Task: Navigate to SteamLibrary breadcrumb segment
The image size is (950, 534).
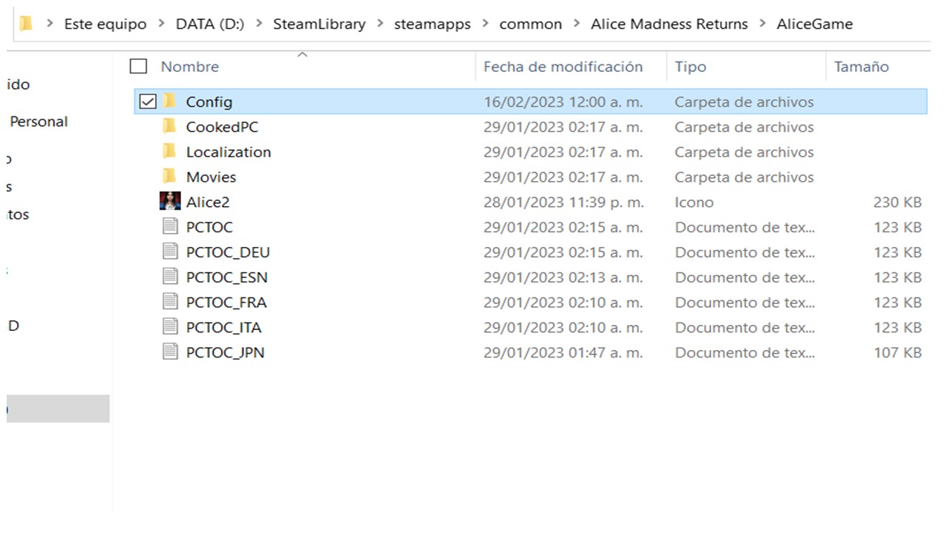Action: 319,24
